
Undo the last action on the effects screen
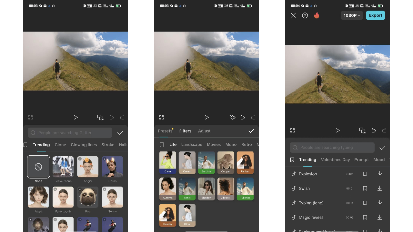click(112, 118)
